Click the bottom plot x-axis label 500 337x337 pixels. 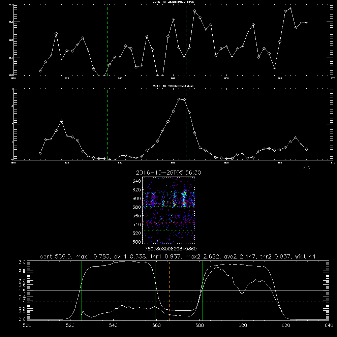tap(27, 326)
